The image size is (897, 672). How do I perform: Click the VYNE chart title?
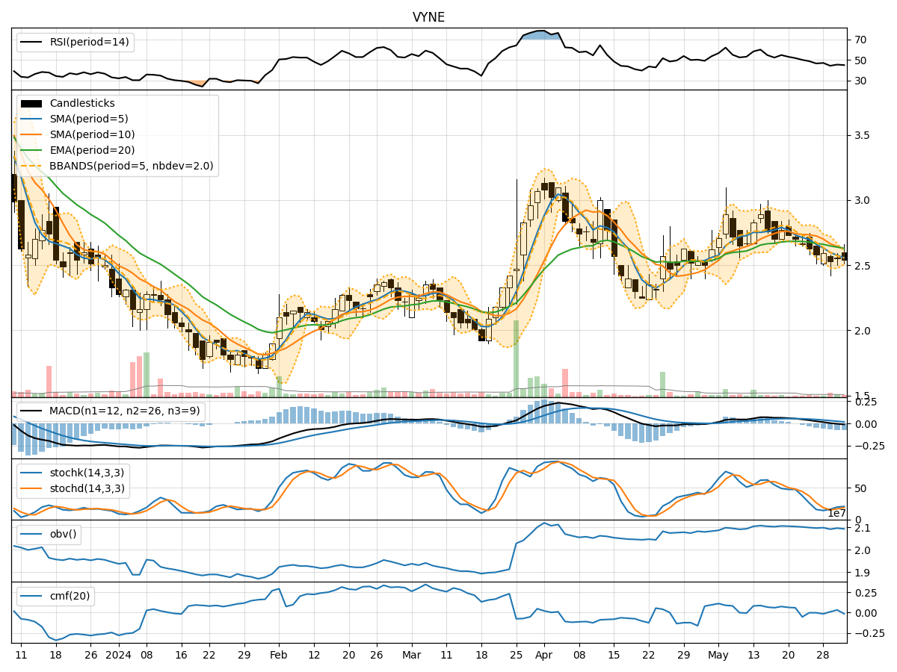point(428,17)
